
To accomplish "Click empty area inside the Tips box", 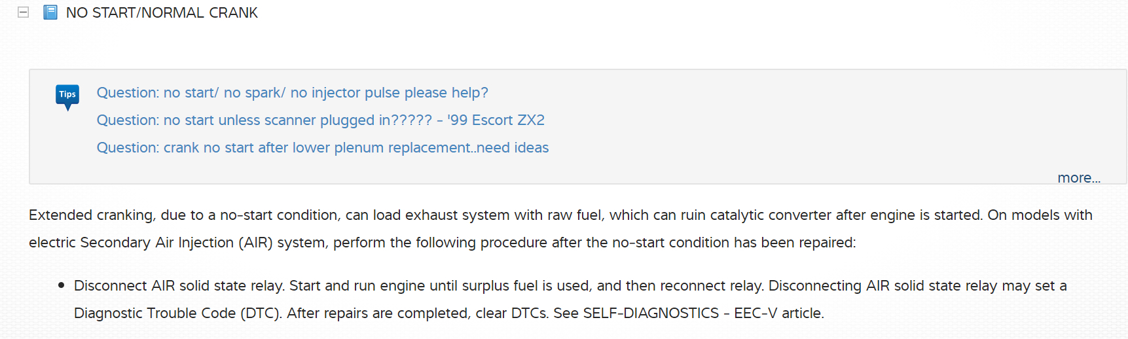I will 786,124.
